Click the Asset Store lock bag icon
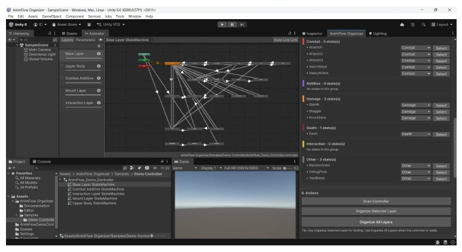The image size is (462, 252). pyautogui.click(x=54, y=24)
